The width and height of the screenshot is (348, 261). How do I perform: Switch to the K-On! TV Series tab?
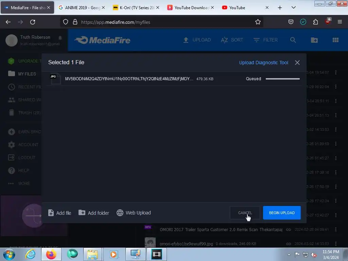pos(136,7)
